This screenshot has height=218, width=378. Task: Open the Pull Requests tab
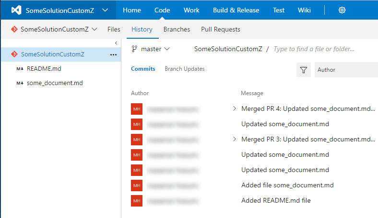click(x=221, y=29)
